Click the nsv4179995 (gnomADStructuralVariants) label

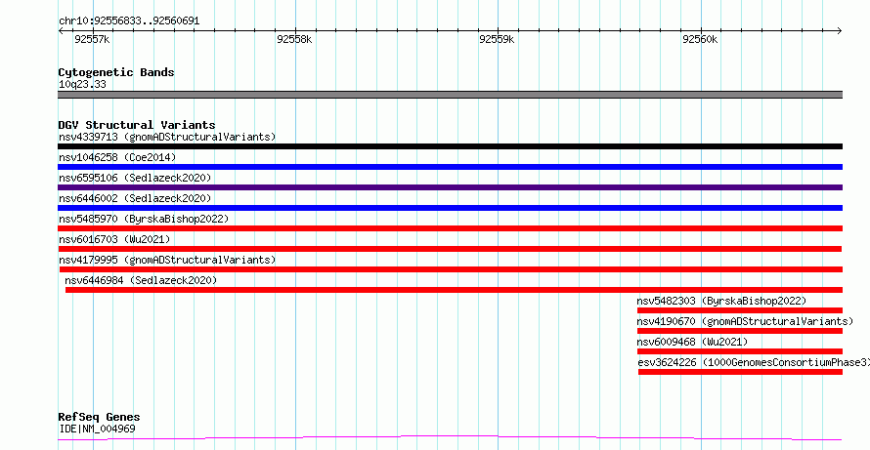pyautogui.click(x=167, y=260)
